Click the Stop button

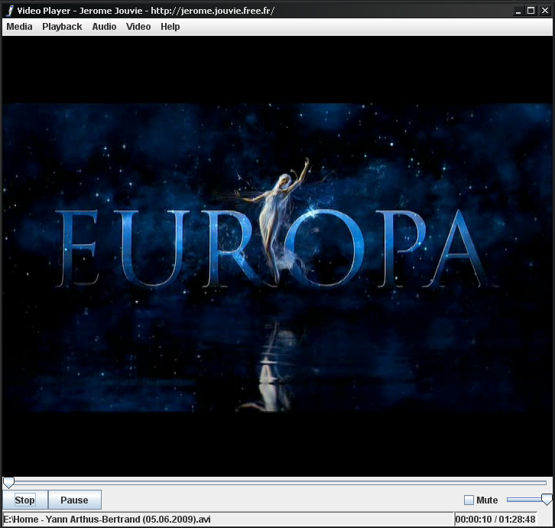tap(24, 500)
